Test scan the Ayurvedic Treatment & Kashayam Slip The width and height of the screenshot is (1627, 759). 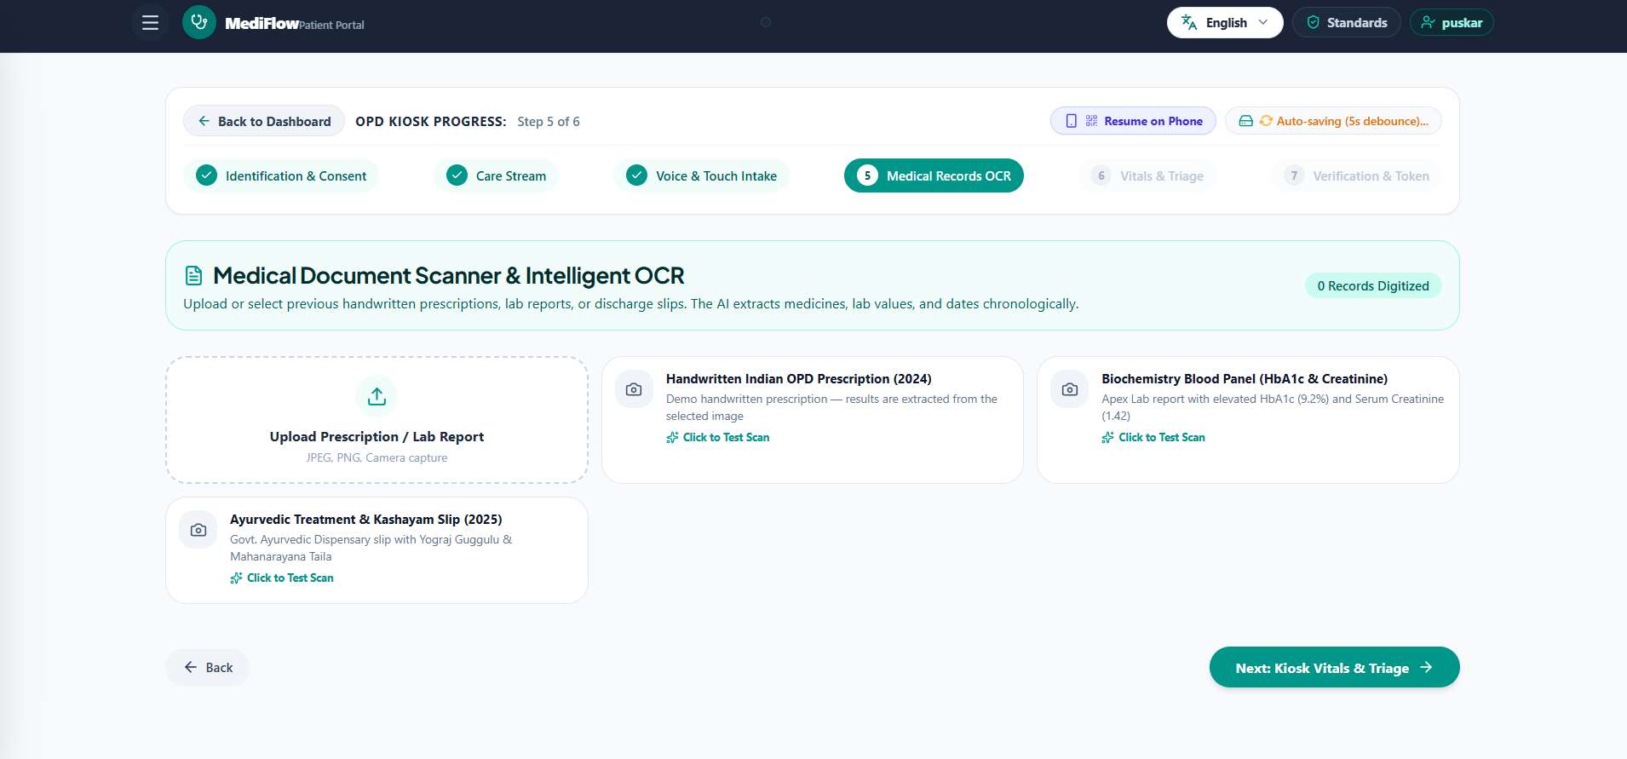pyautogui.click(x=282, y=578)
